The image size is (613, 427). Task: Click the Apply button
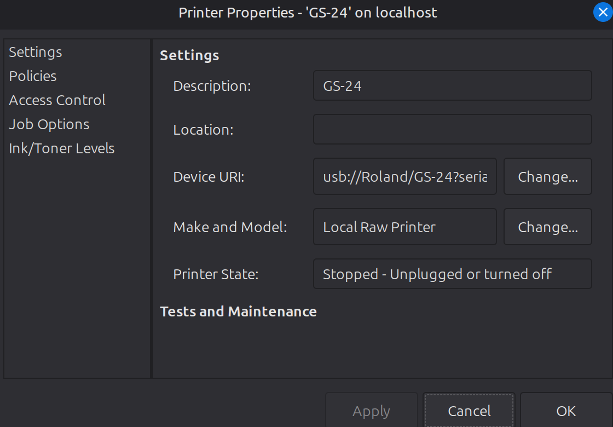coord(371,411)
